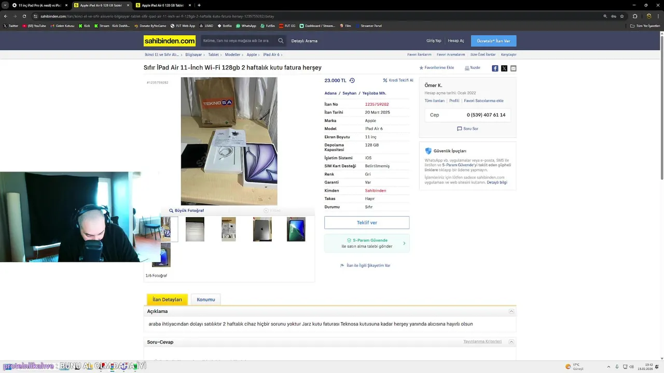This screenshot has width=664, height=373.
Task: Add listing to Favorilerime
Action: click(436, 68)
